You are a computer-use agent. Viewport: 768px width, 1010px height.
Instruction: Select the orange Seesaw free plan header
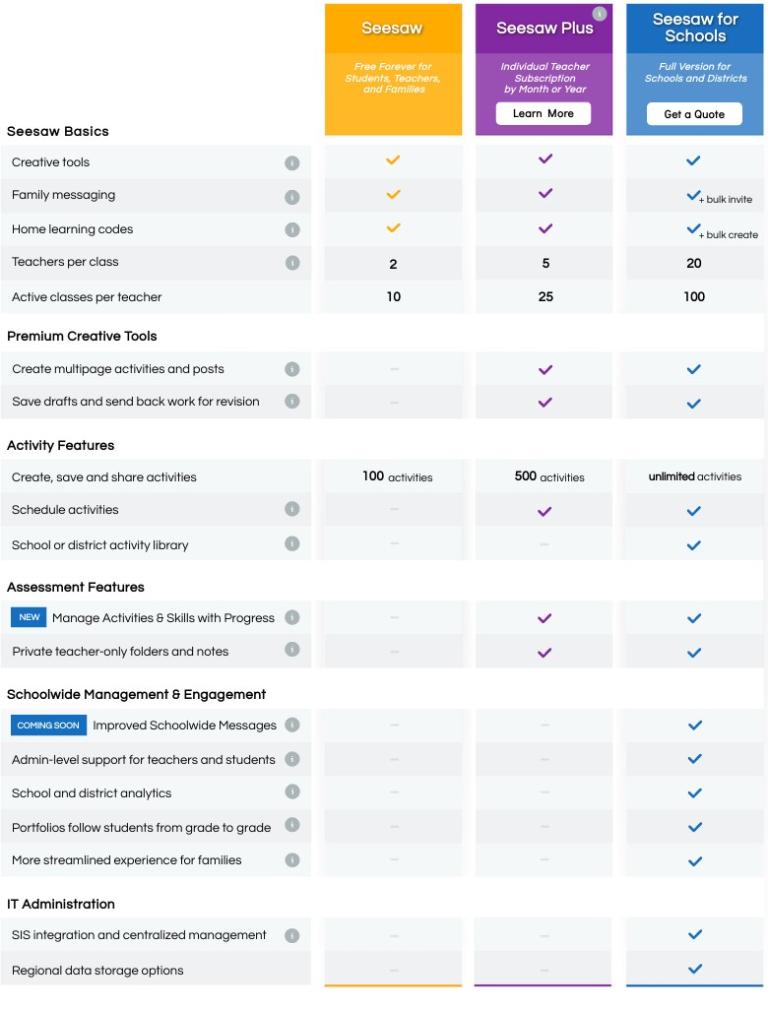393,29
